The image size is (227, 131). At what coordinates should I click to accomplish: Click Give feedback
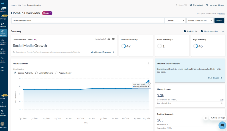[x=197, y=5]
